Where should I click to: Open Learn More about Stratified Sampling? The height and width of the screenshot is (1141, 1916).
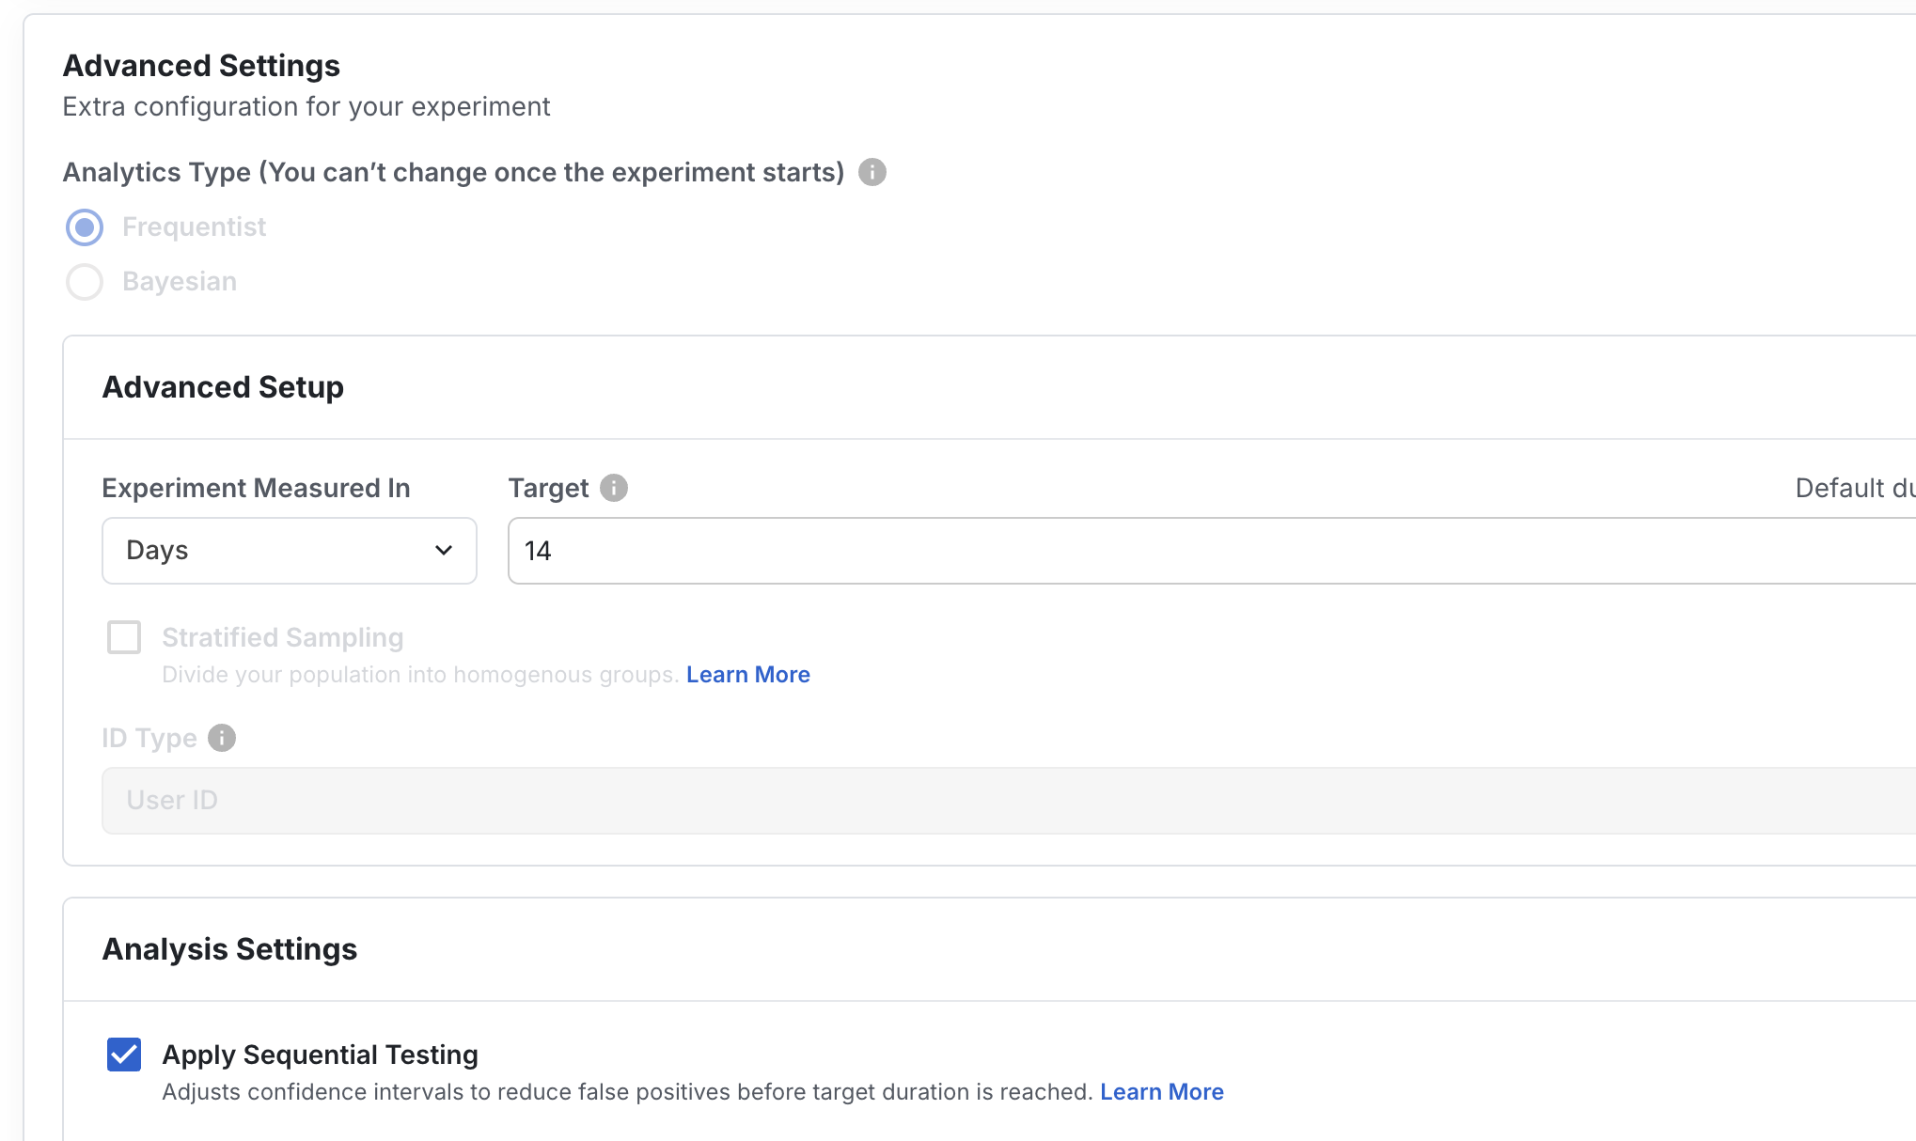pos(748,674)
